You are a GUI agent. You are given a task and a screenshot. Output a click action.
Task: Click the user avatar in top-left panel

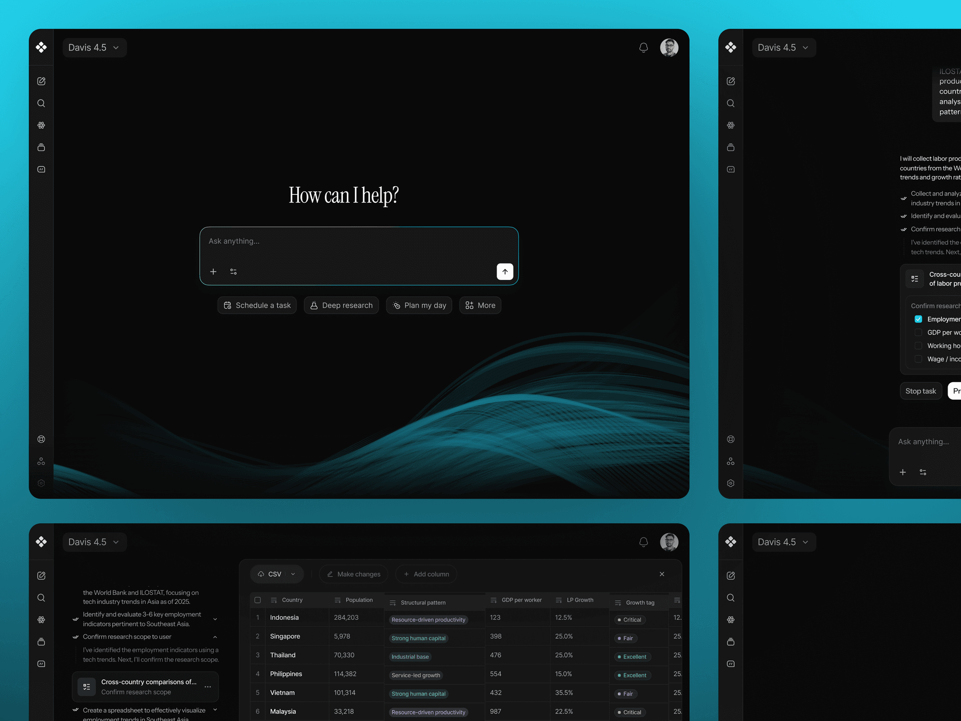[x=669, y=48]
